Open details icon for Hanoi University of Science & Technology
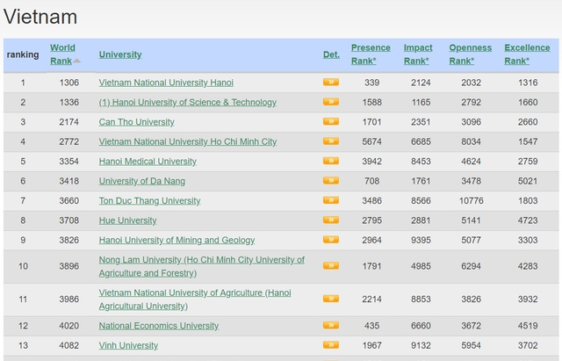Screen dimensions: 562x361 (x=331, y=102)
